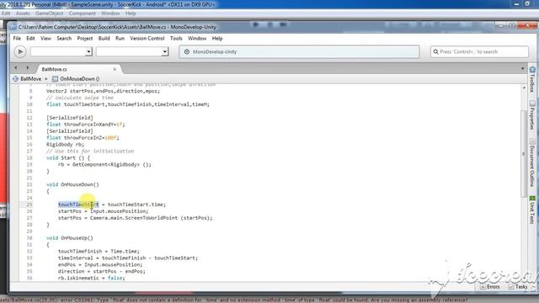This screenshot has height=303, width=539.
Task: Open the Edit menu in MonoDevelop
Action: point(30,39)
